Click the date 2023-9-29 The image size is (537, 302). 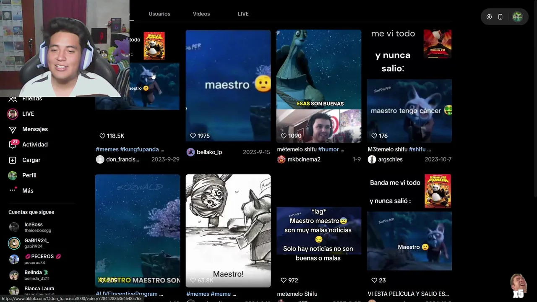165,159
